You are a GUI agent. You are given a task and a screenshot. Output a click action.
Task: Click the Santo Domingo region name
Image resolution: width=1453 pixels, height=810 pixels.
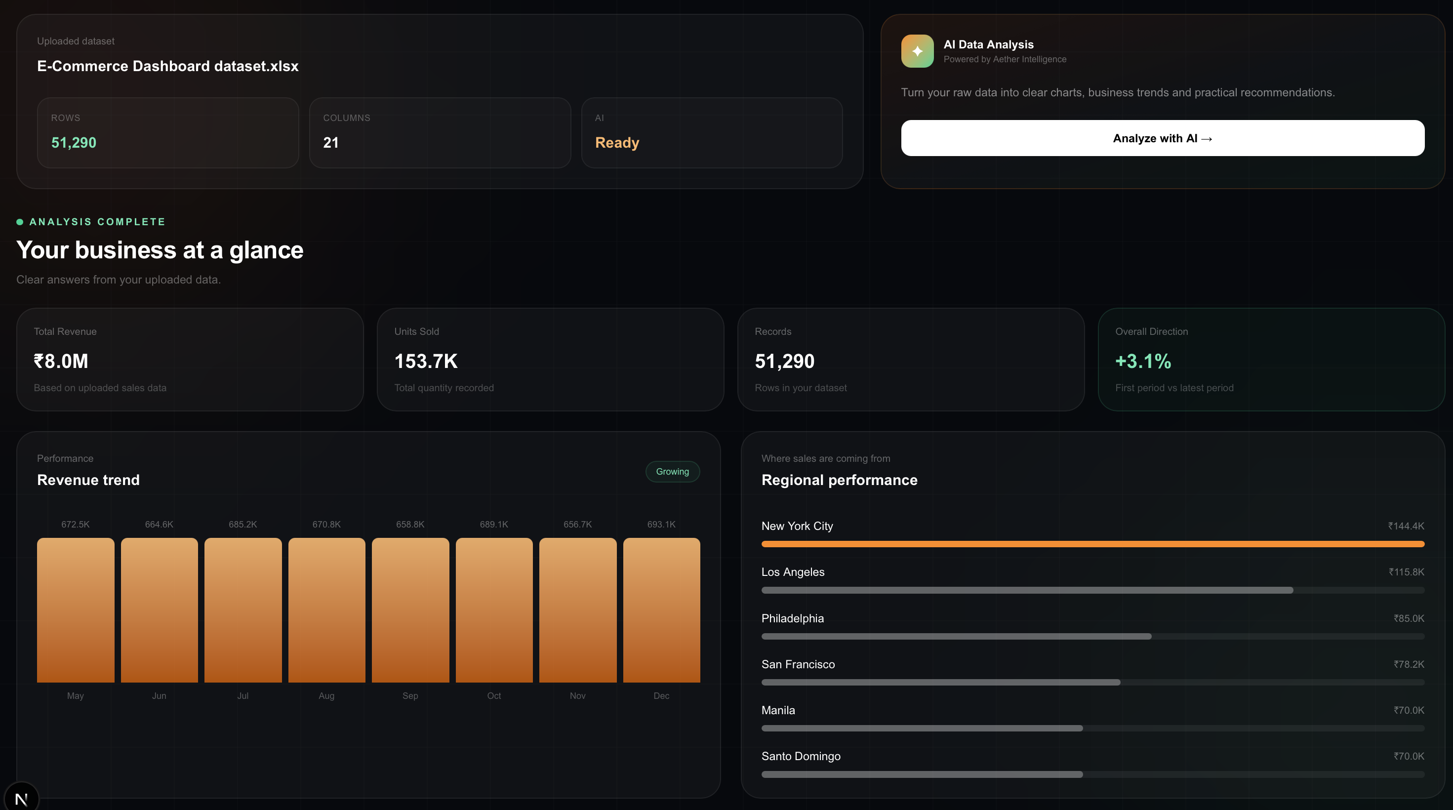coord(801,756)
